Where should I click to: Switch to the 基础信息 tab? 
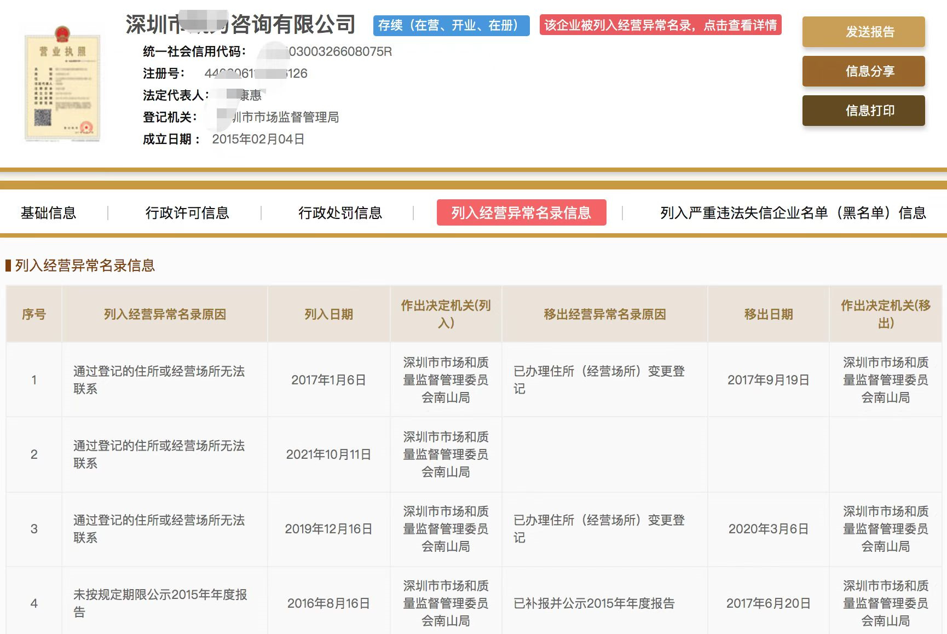48,213
